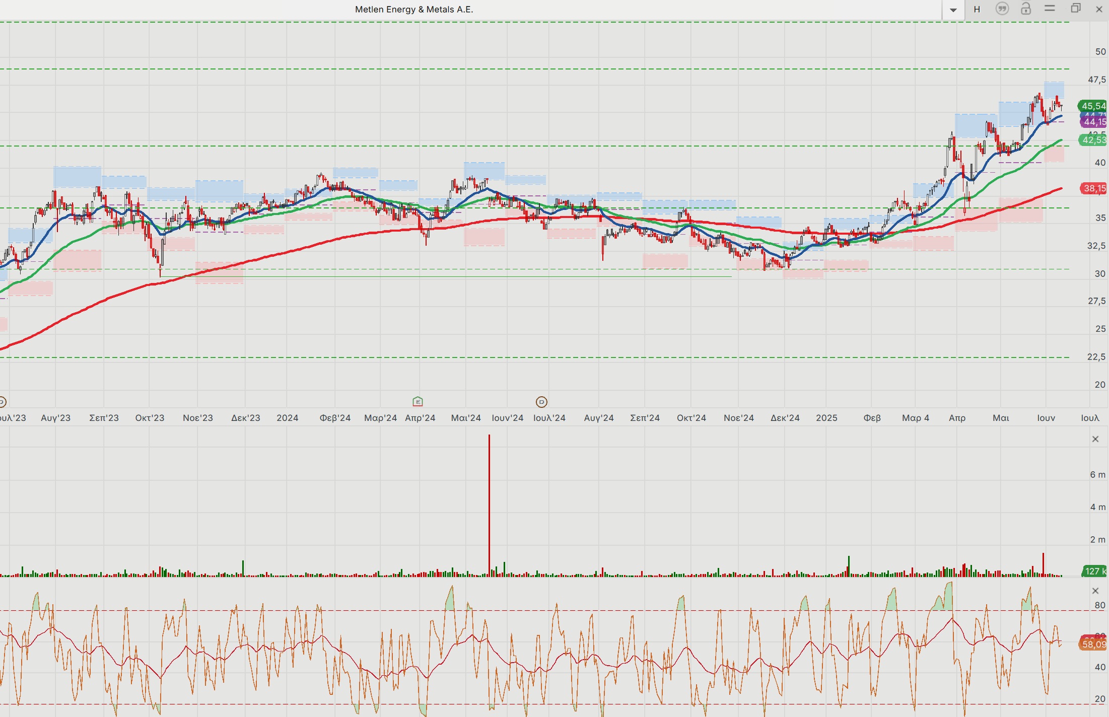This screenshot has height=717, width=1109.
Task: Click the Metlen Energy & Metals A.E. title
Action: point(414,9)
